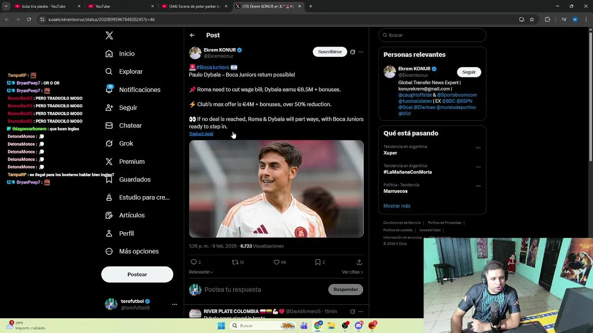Viewport: 593px width, 333px height.
Task: Open Inicio home in sidebar
Action: [120, 54]
